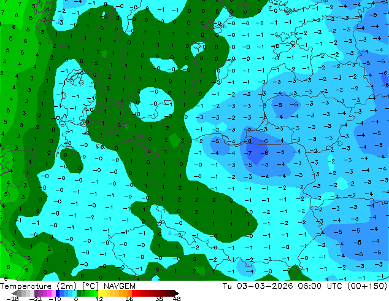Click the "48" label under the color scale
The image size is (389, 301).
(177, 299)
